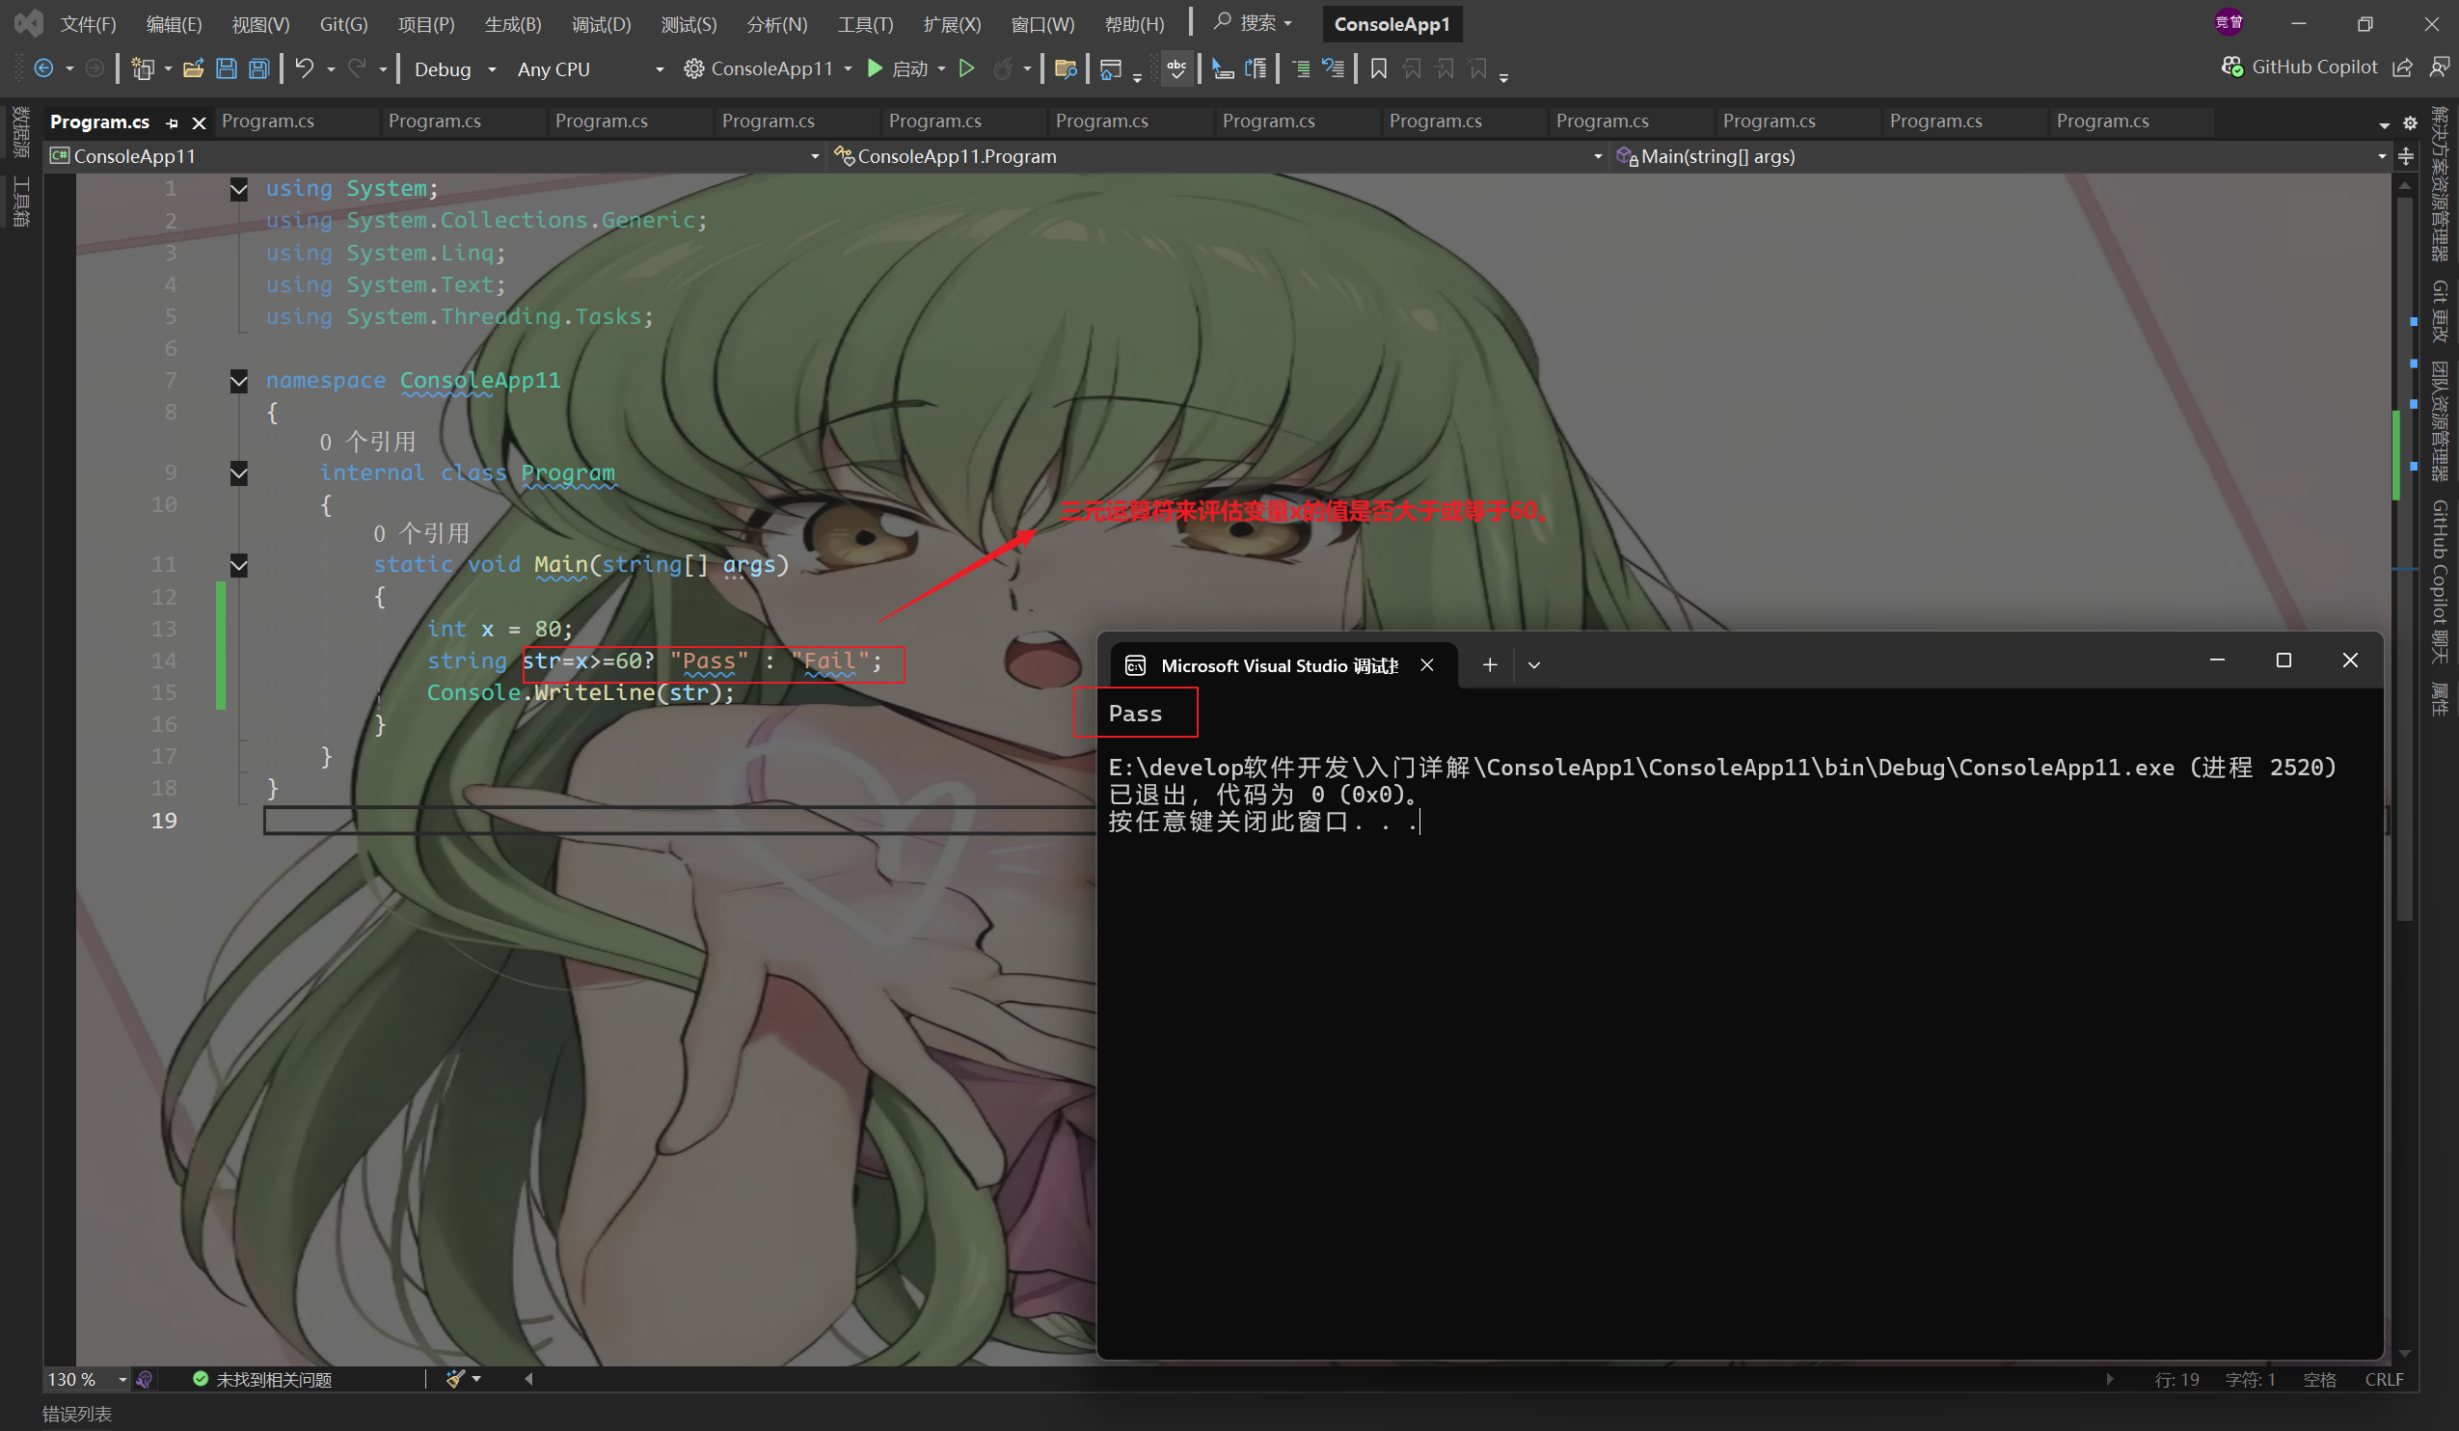This screenshot has width=2459, height=1431.
Task: Open the console window tab dropdown chevron
Action: click(1534, 665)
